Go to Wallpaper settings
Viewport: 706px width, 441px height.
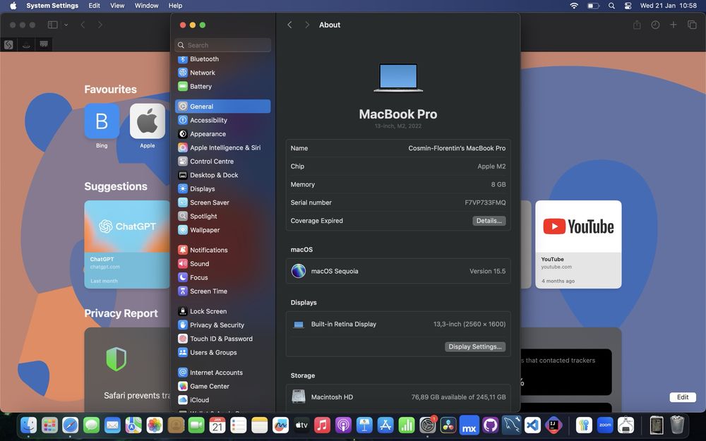222,230
